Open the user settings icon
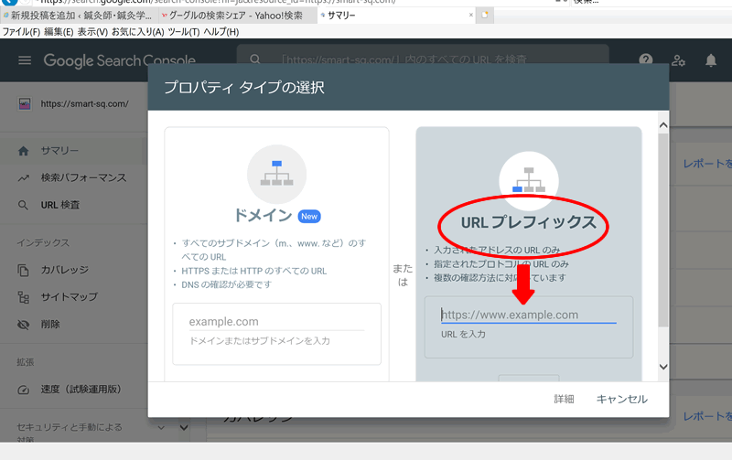The width and height of the screenshot is (732, 460). coord(678,60)
